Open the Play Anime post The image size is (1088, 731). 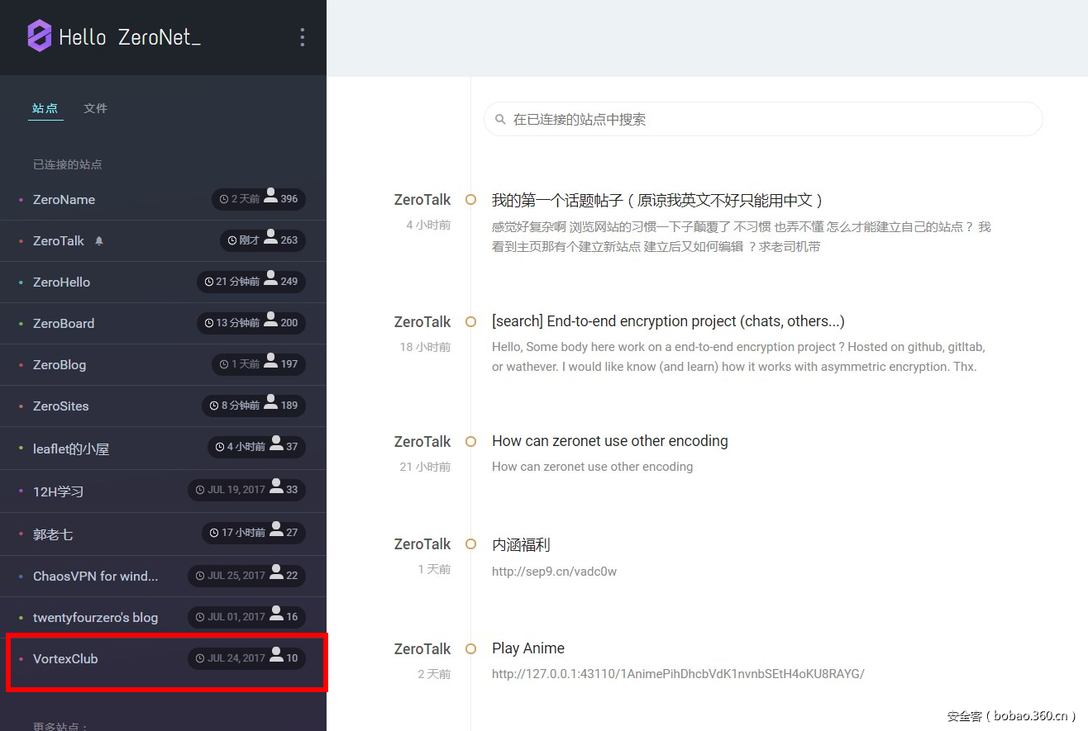tap(528, 648)
